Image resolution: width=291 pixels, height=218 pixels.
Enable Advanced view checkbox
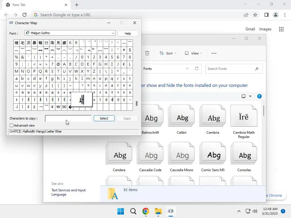coord(11,125)
